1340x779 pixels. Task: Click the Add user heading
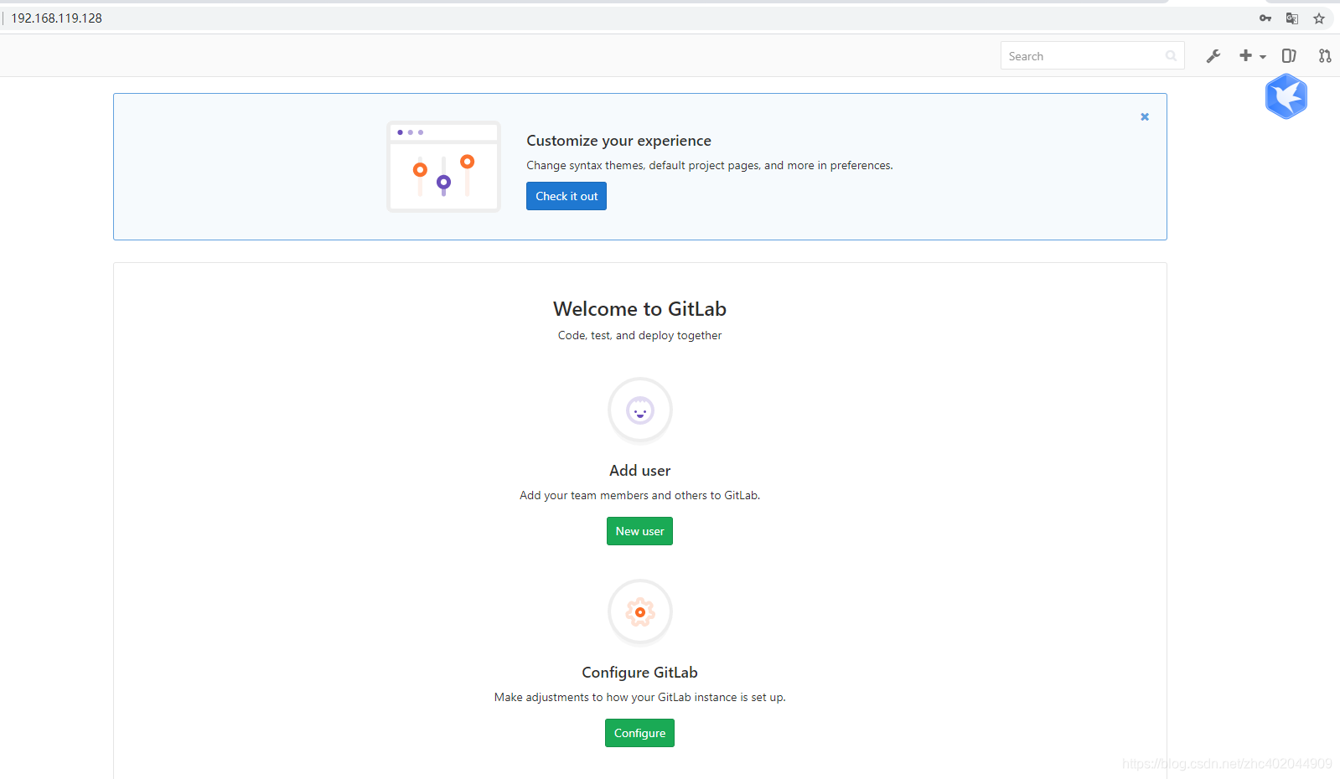(x=639, y=471)
